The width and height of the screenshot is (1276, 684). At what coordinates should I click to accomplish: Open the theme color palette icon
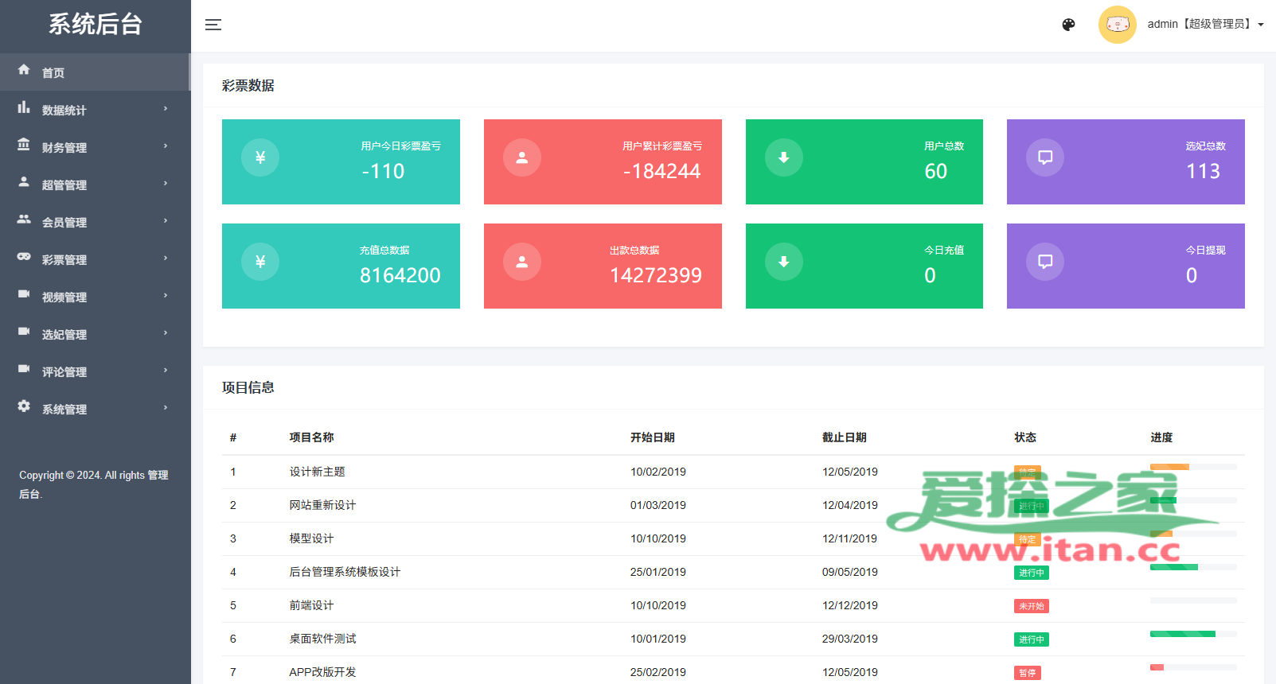(x=1068, y=25)
